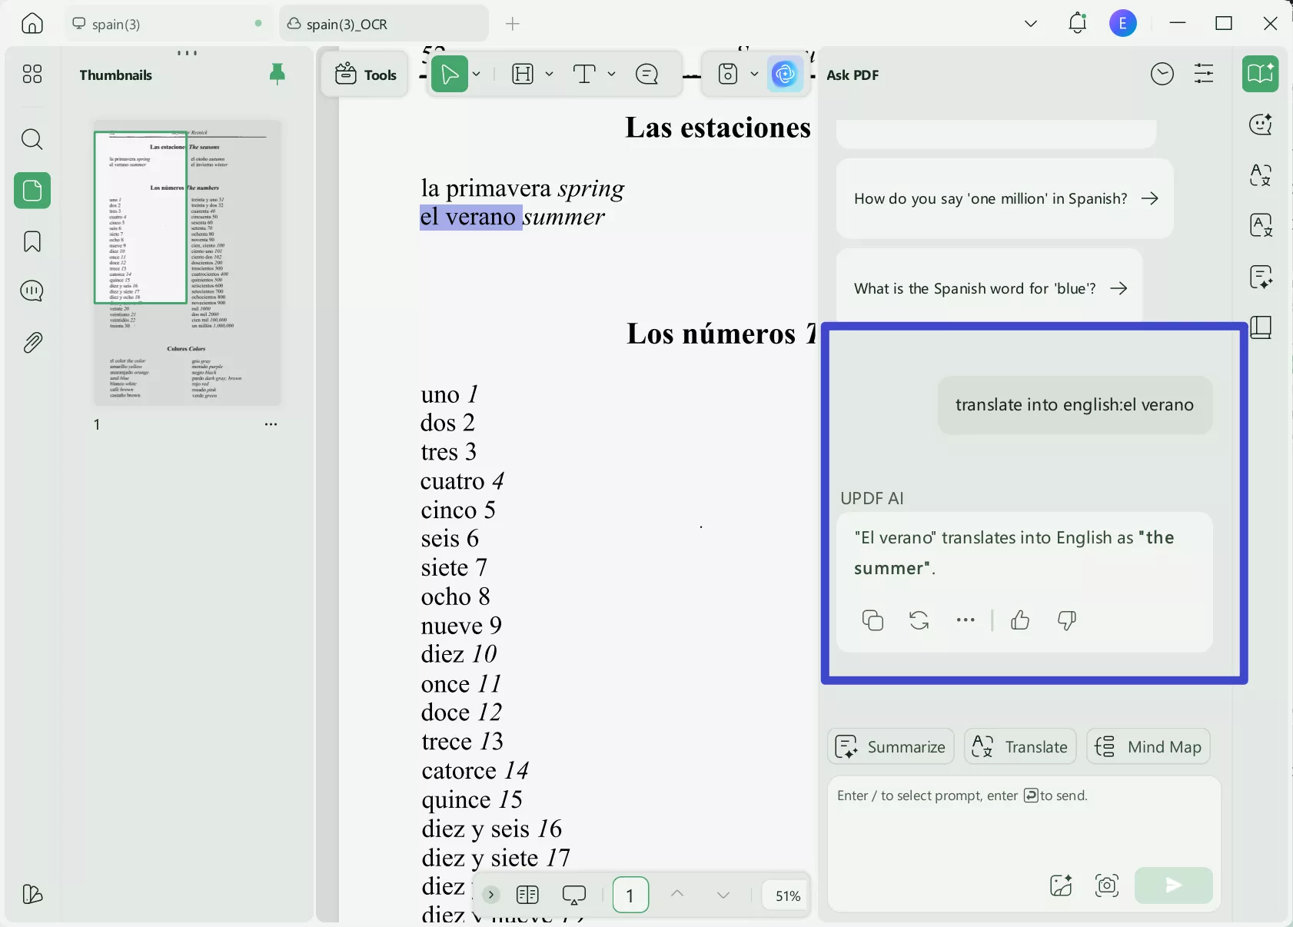Expand the selection tool dropdown

475,74
